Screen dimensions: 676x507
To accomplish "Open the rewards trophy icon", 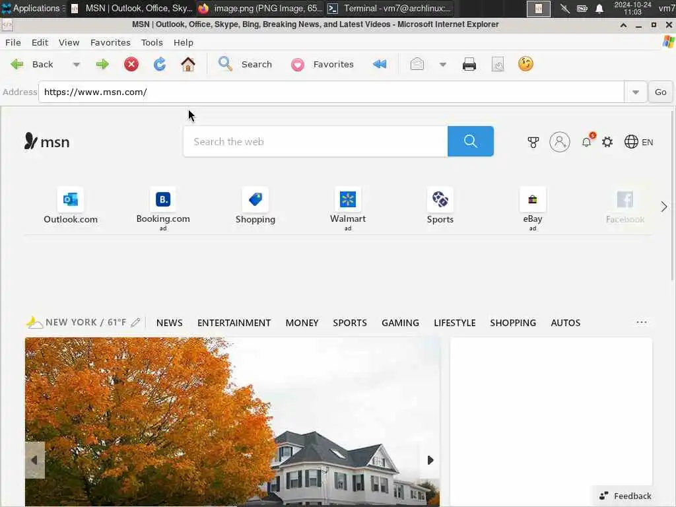I will tap(533, 142).
